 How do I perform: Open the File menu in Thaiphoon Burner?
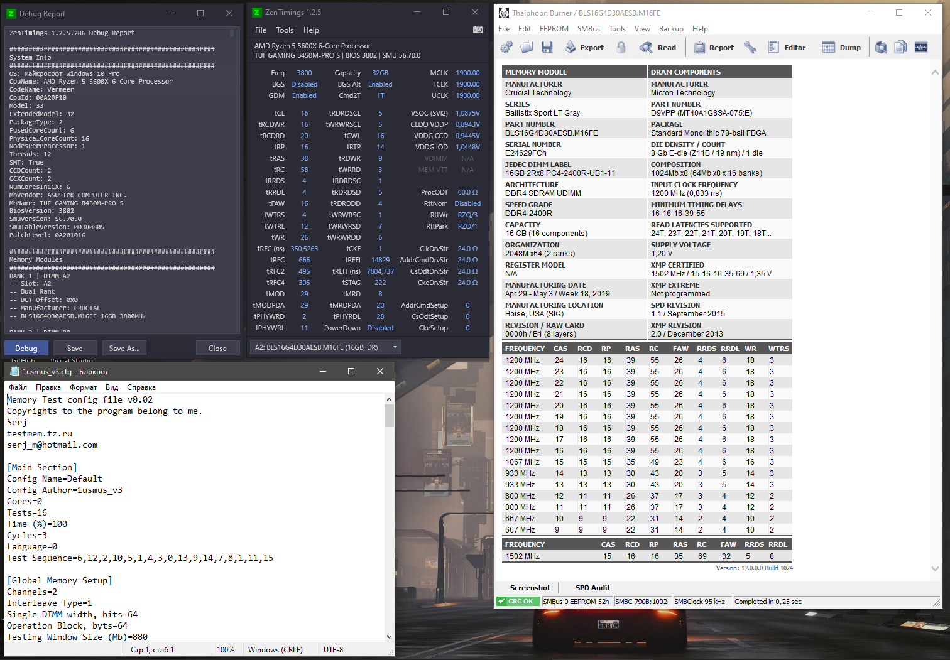point(504,29)
